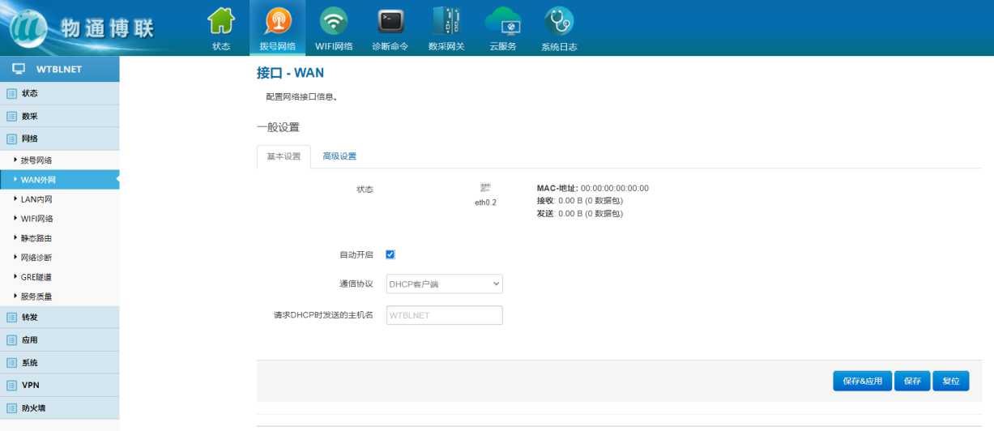Open LAN内网 in the sidebar
Viewport: 994px width, 431px height.
(36, 199)
